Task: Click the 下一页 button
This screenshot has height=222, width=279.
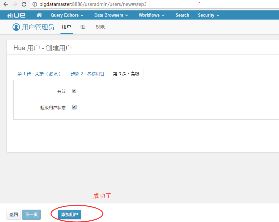Action: pos(31,215)
